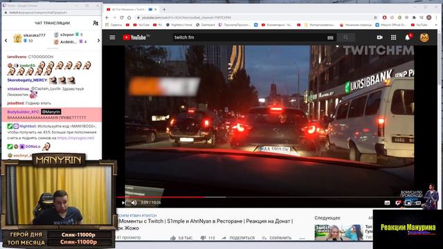The image size is (443, 249).
Task: Open chat user 'jeba8ted'
Action: point(15,103)
